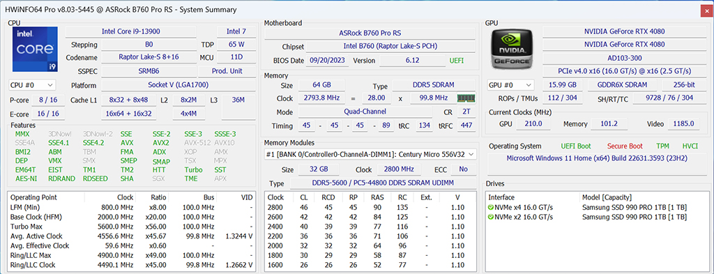The height and width of the screenshot is (274, 714).
Task: Click the Model [Capacity] column header
Action: (x=607, y=197)
